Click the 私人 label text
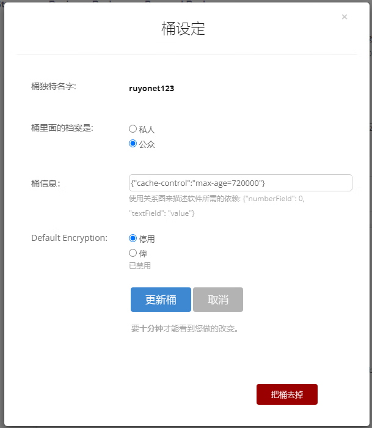The height and width of the screenshot is (428, 372). [147, 130]
